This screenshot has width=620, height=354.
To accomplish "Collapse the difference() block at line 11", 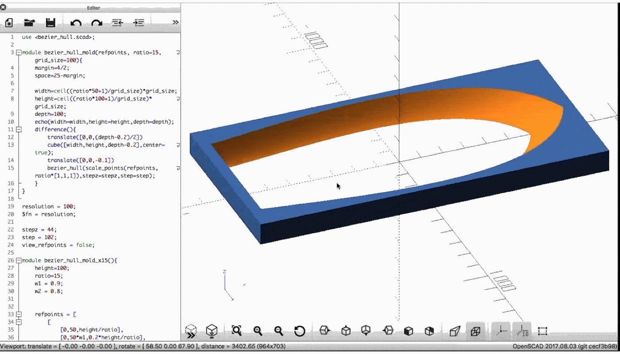I will [x=19, y=130].
